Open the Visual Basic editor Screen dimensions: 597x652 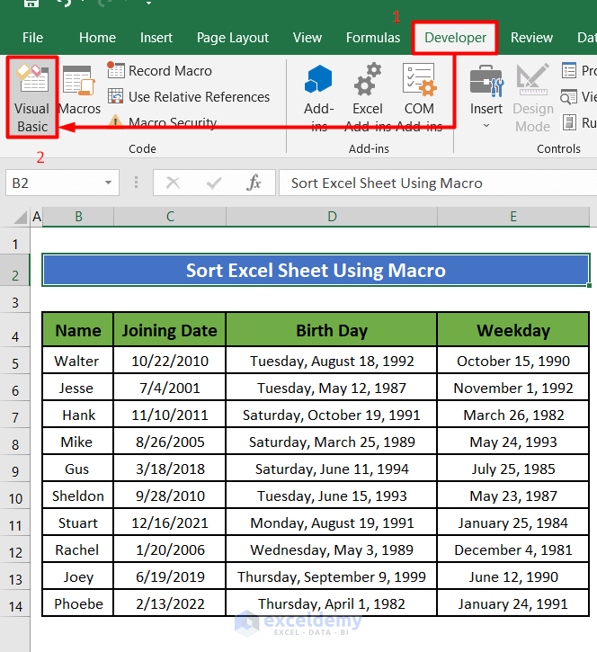(x=32, y=98)
